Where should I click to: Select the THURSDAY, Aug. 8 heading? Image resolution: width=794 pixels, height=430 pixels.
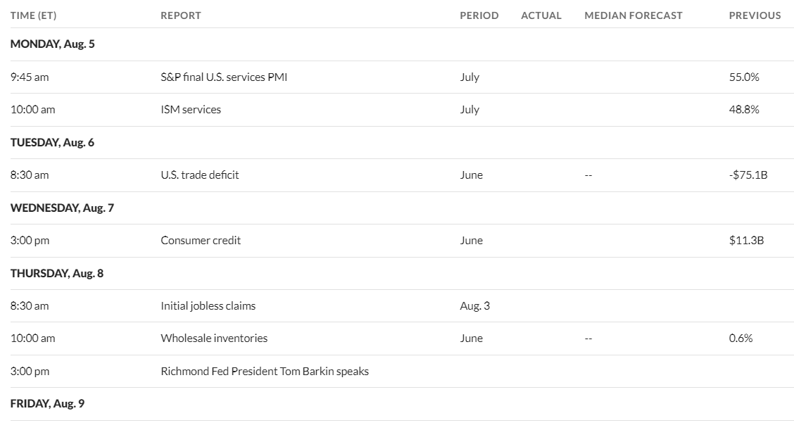coord(57,273)
